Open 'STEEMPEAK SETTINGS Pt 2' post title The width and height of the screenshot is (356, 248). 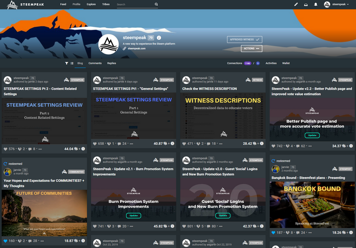[x=40, y=91]
